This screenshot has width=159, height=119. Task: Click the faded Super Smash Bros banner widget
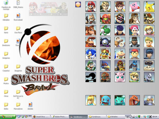[x=48, y=9]
